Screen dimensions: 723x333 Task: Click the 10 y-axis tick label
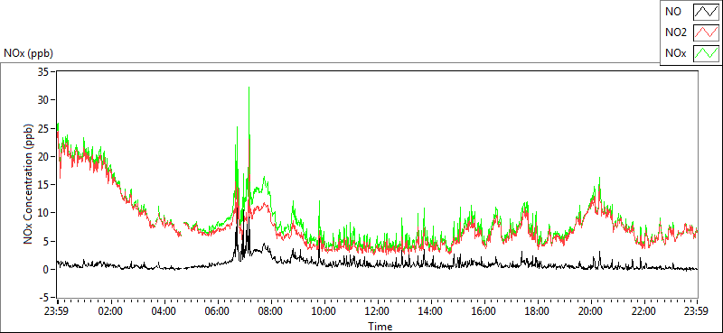coord(44,213)
